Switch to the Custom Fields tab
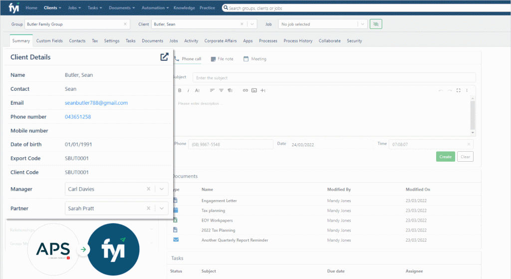Viewport: 511px width, 279px height. [x=49, y=41]
